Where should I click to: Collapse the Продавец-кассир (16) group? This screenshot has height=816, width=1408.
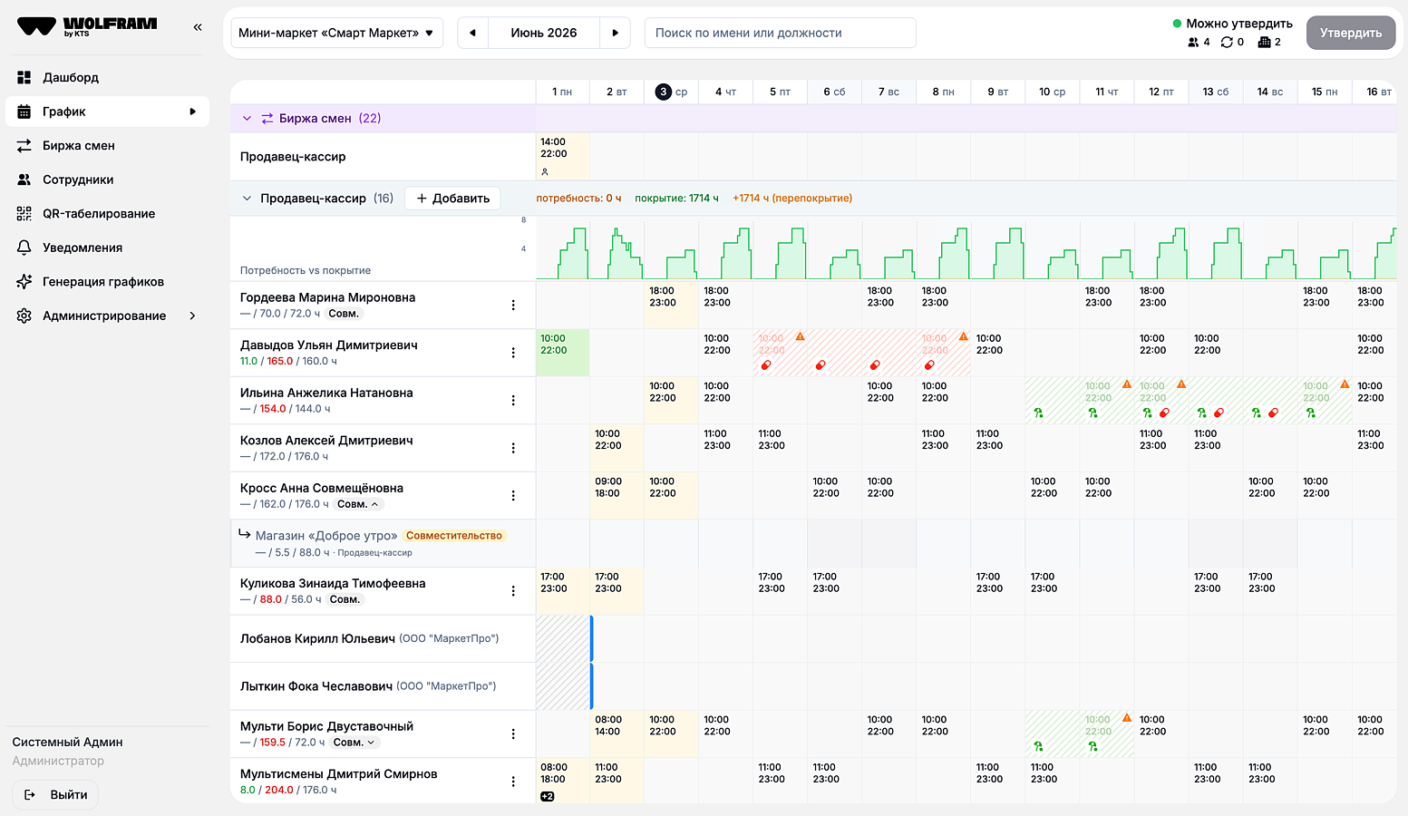[247, 199]
